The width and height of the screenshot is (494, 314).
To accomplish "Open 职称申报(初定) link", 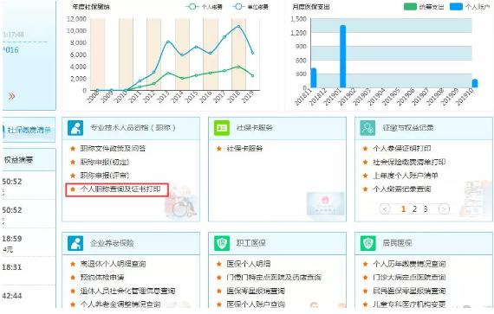I will tap(105, 162).
